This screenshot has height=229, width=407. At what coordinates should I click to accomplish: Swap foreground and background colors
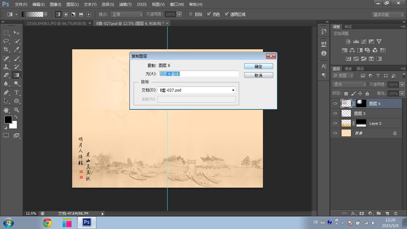(16, 117)
